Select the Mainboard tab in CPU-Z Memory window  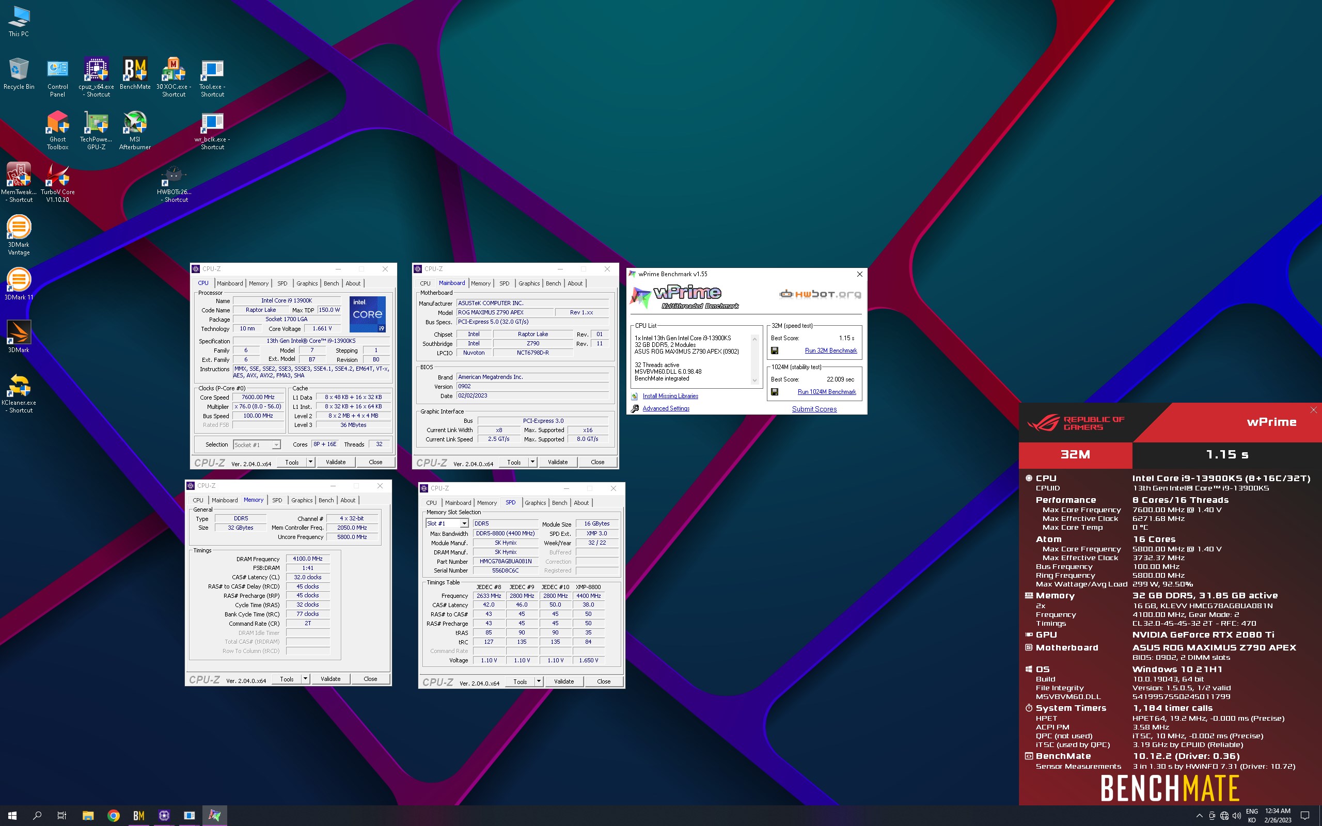point(225,500)
